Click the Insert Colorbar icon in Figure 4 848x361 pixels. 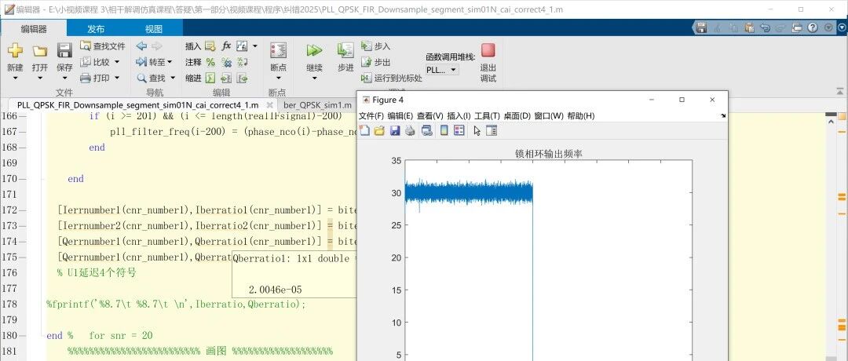pos(444,130)
